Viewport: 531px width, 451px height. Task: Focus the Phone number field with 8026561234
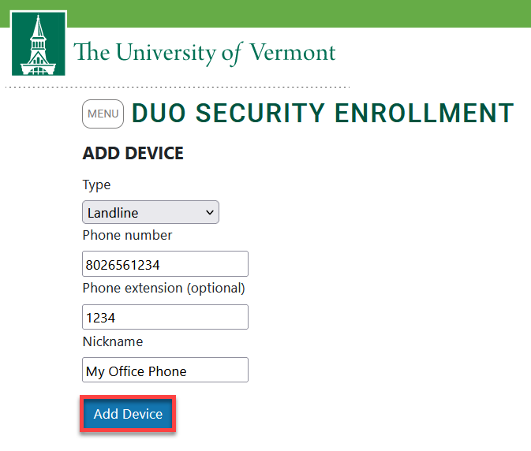(x=165, y=264)
